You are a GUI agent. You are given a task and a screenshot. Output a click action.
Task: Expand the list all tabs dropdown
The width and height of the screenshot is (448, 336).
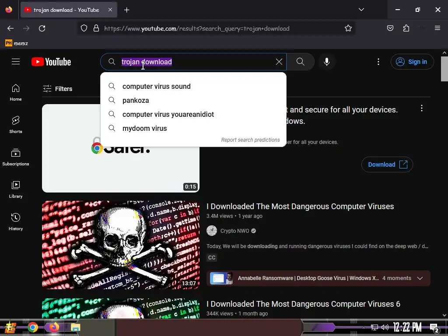click(x=361, y=10)
